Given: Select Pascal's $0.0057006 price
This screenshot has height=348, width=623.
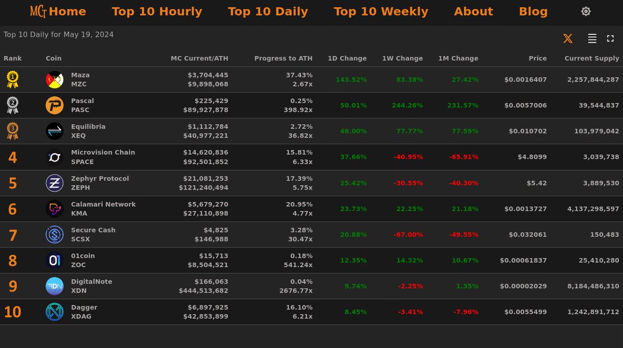Looking at the screenshot, I should pyautogui.click(x=525, y=105).
